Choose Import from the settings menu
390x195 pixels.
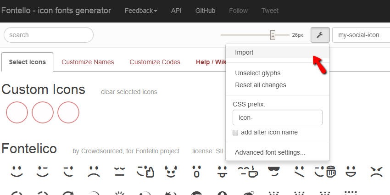[244, 52]
